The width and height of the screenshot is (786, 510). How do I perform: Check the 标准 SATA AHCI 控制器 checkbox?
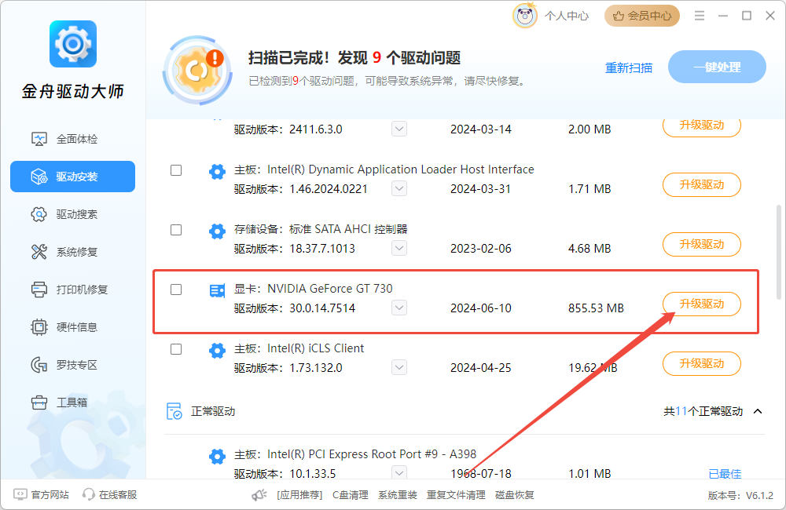176,230
